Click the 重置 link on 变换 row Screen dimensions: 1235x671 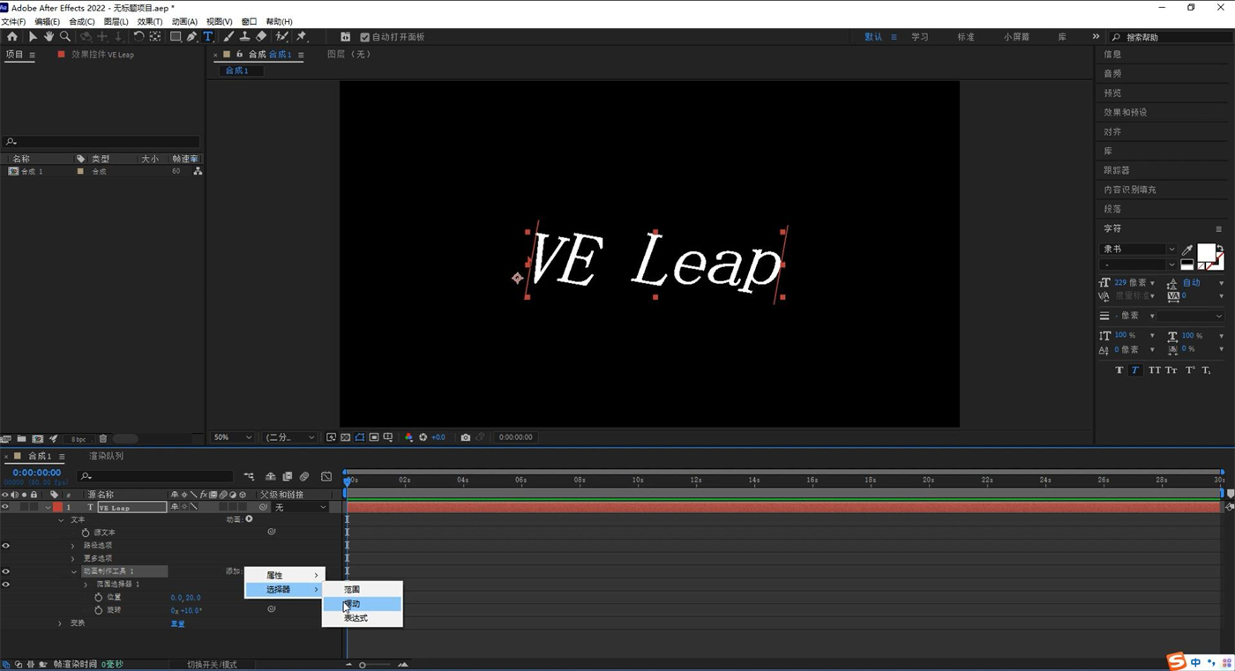pos(177,623)
